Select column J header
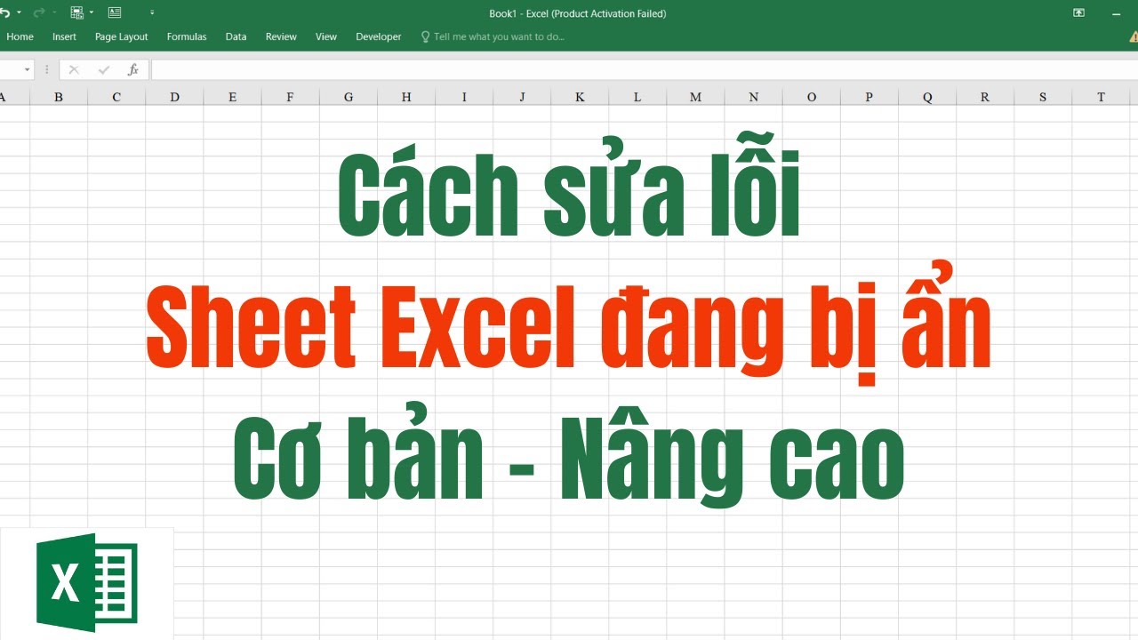 [522, 97]
